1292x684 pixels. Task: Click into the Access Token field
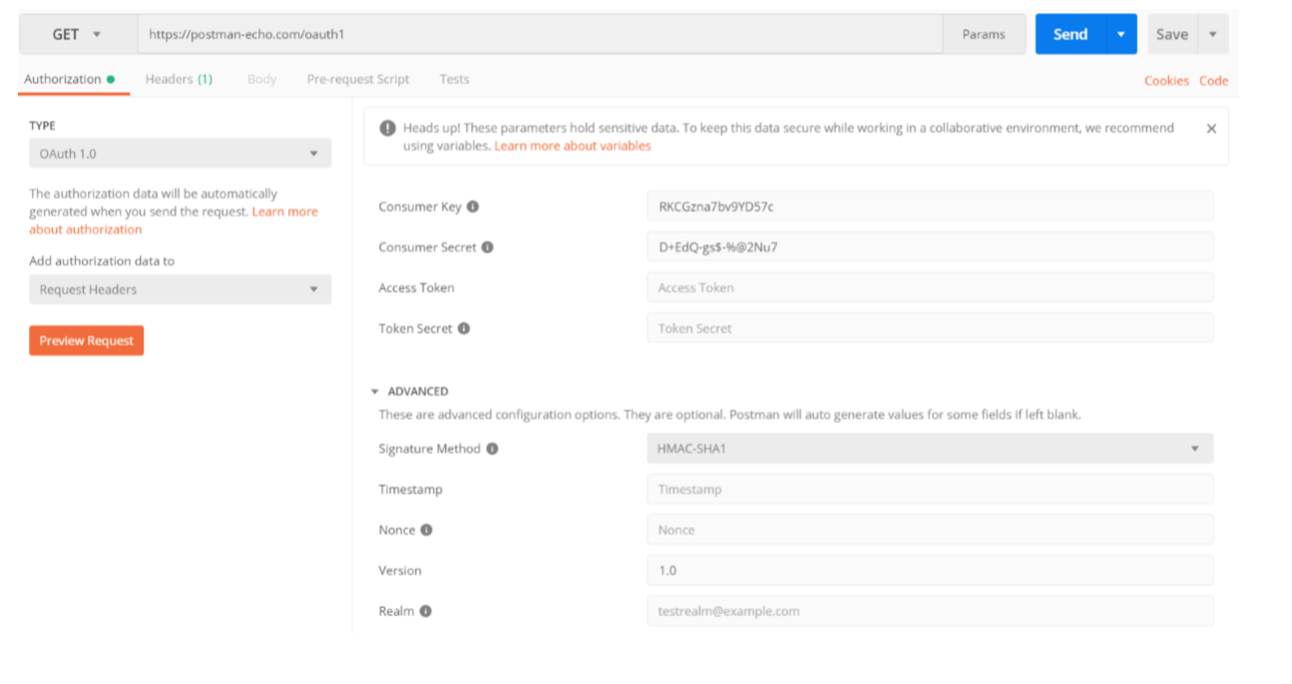(929, 288)
